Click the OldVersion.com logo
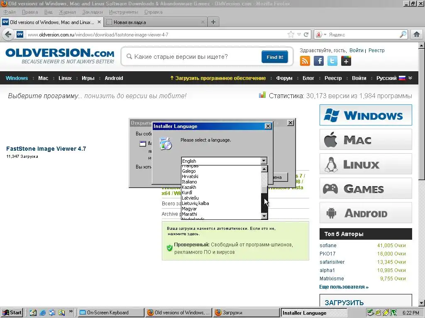 point(60,56)
